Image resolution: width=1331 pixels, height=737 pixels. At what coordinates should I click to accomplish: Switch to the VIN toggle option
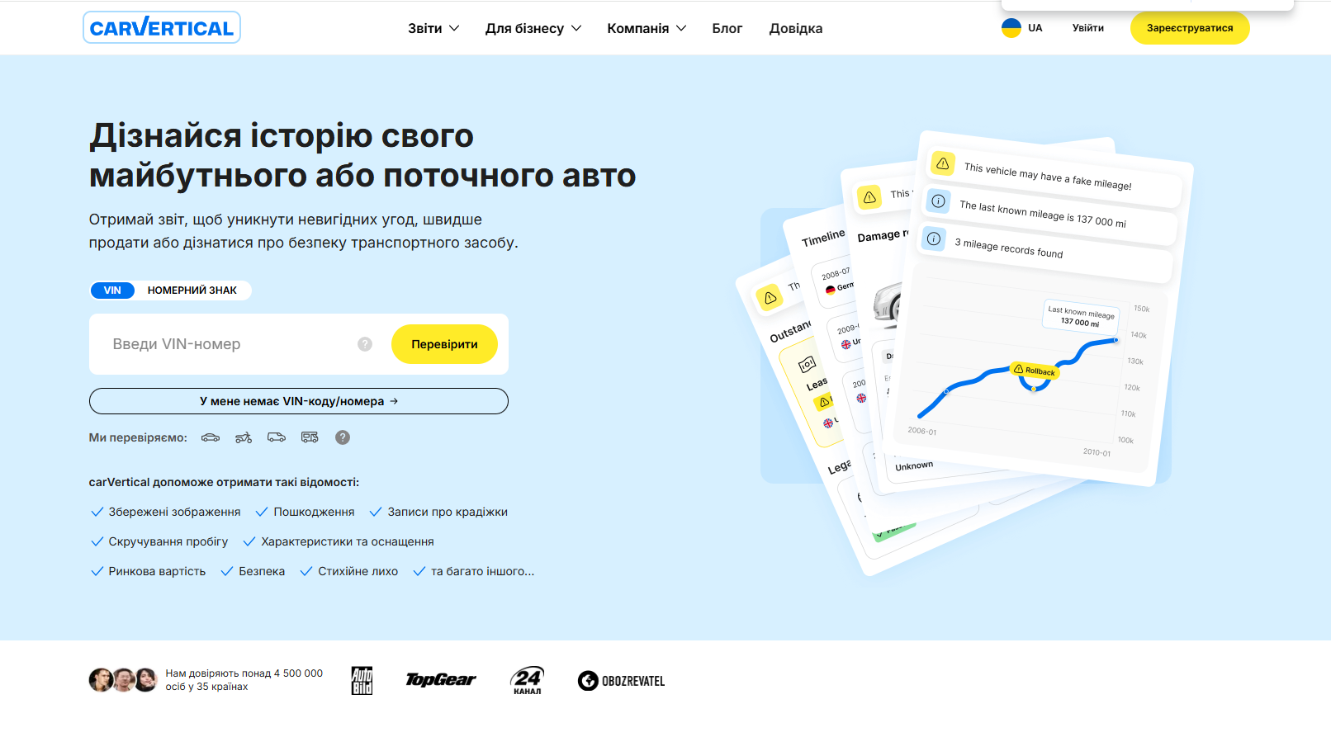112,291
